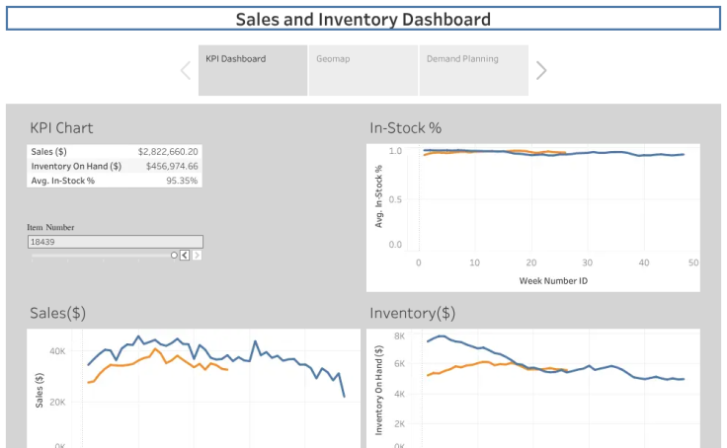Click the Item Number label
Screen dimensions: 727x448
[50, 228]
